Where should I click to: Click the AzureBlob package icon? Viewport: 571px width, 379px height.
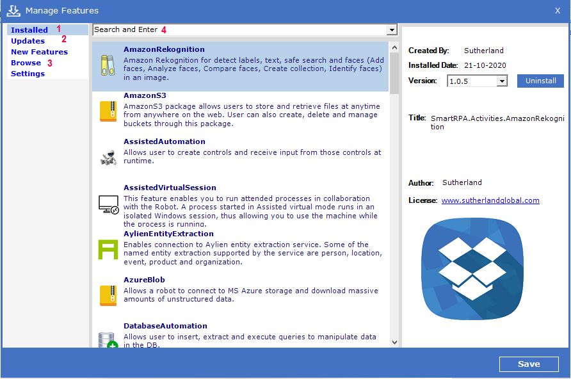(x=108, y=295)
